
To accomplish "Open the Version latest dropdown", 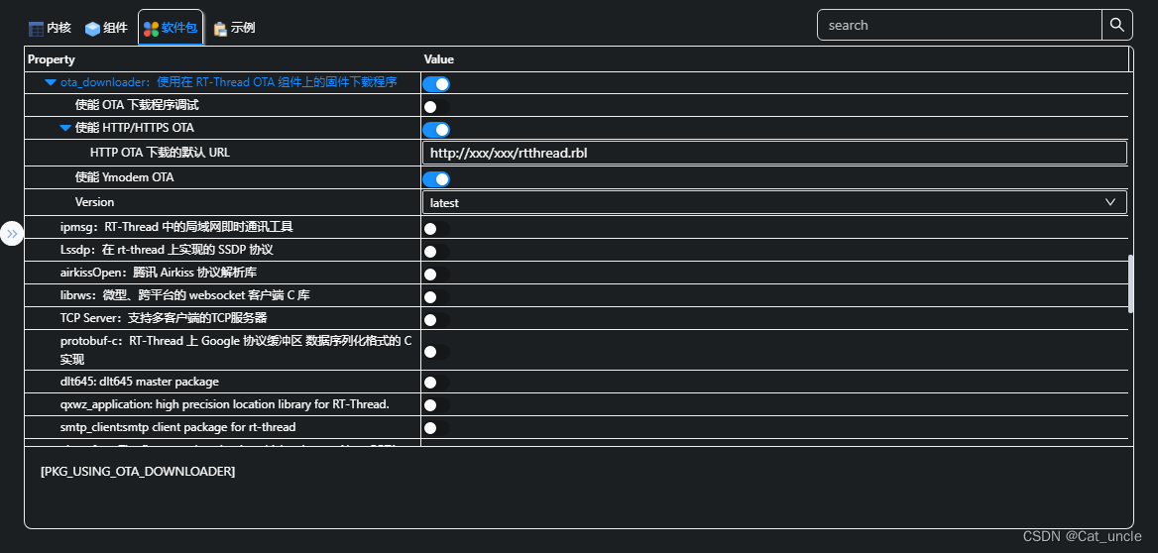I will (774, 202).
